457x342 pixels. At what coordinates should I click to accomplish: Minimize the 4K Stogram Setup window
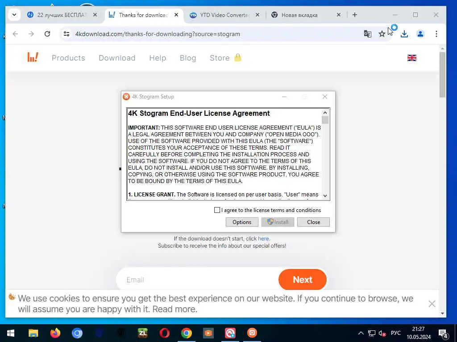[284, 97]
